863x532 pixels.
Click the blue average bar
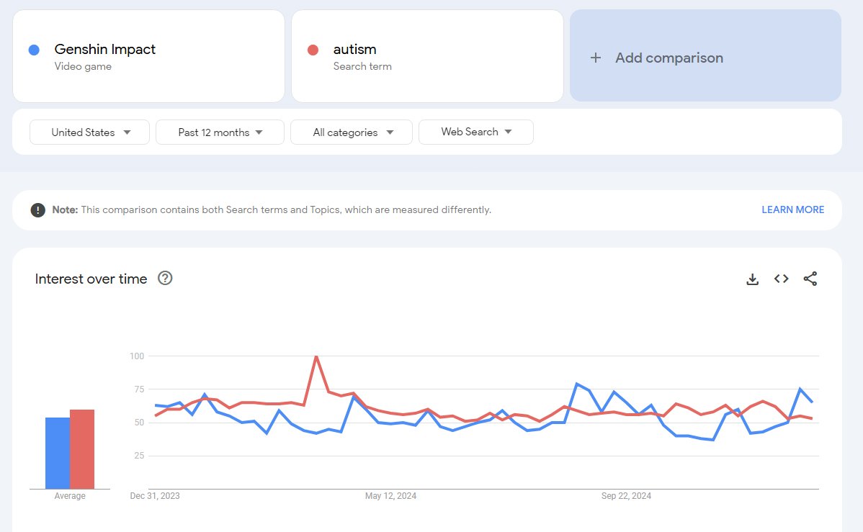point(57,454)
